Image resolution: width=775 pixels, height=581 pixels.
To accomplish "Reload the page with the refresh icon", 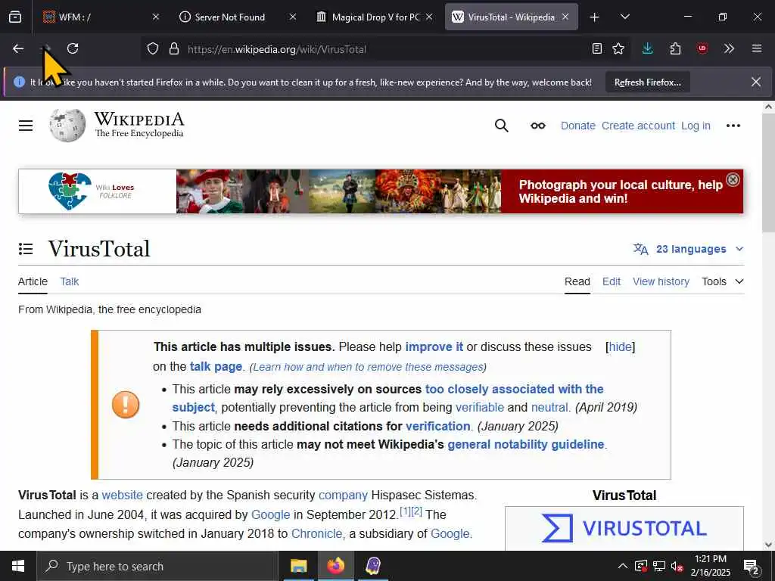I will point(73,48).
